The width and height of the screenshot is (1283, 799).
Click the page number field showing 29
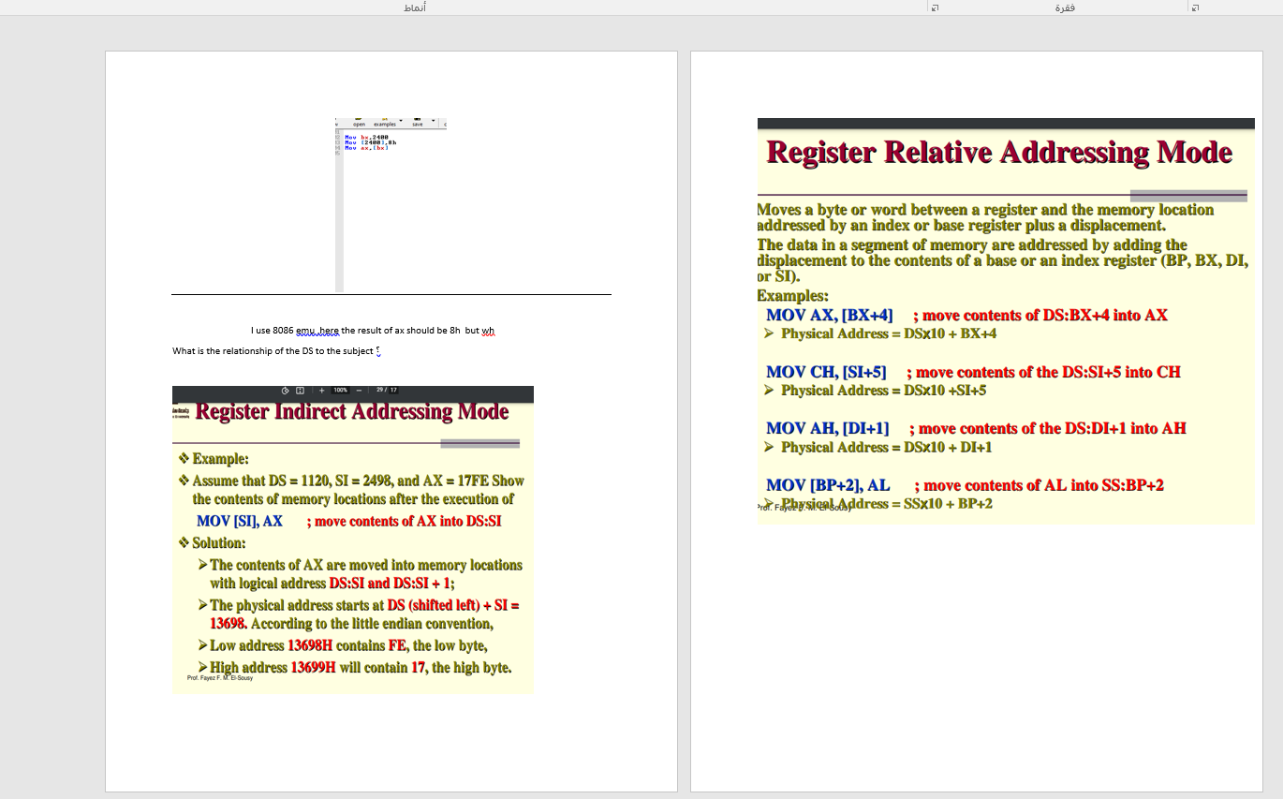pyautogui.click(x=380, y=390)
